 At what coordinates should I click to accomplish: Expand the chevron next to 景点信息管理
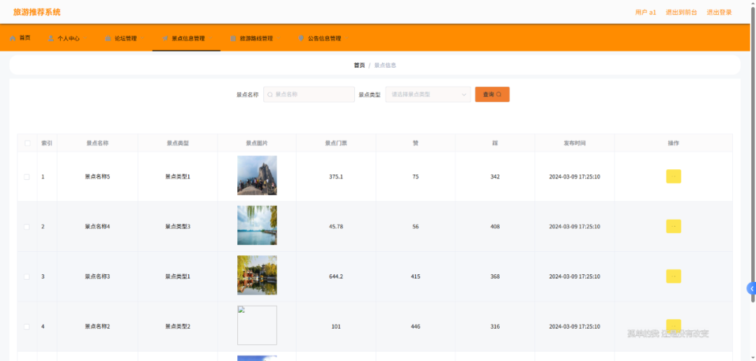click(x=210, y=38)
